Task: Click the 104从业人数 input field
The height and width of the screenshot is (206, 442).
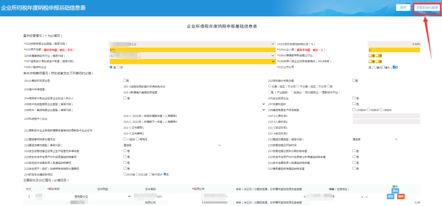Action: pyautogui.click(x=394, y=50)
